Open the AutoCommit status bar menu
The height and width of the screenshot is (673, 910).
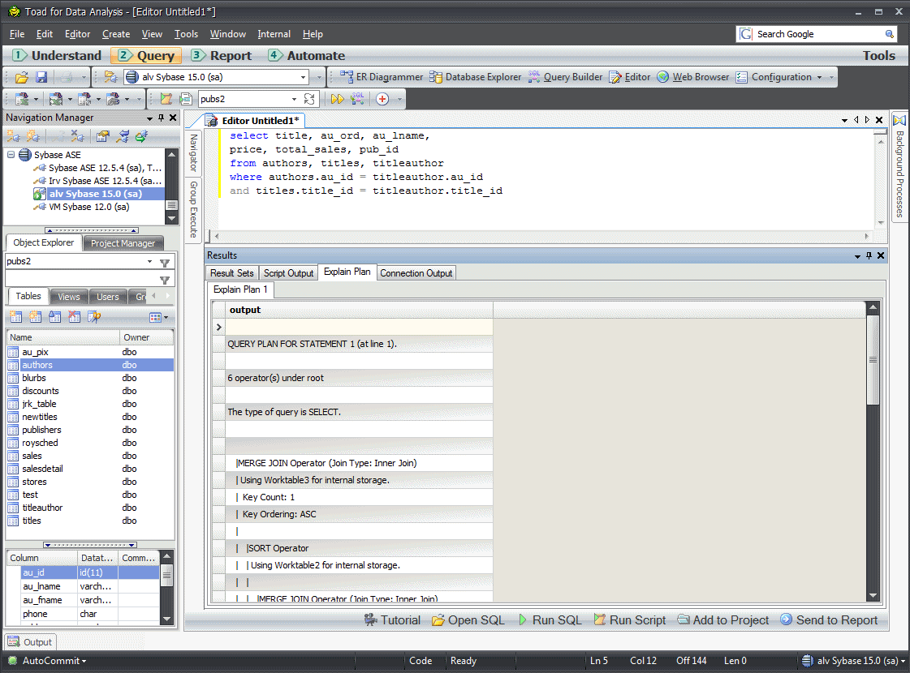[54, 661]
